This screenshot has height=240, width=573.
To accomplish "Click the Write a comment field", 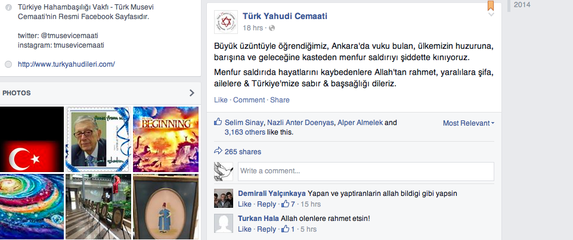I will click(x=366, y=172).
